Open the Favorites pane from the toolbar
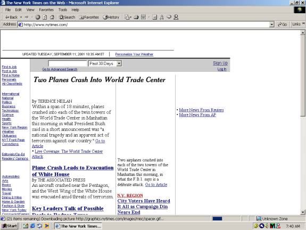This screenshot has width=306, height=230. pos(89,17)
